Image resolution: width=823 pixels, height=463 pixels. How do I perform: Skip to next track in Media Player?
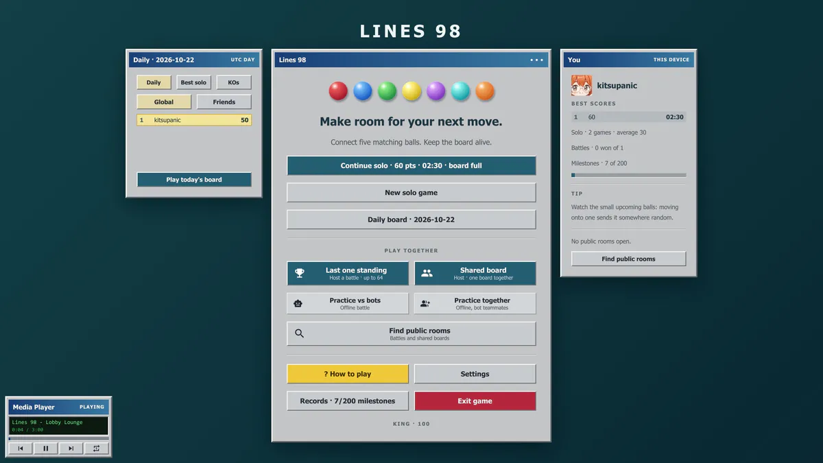[x=71, y=449]
